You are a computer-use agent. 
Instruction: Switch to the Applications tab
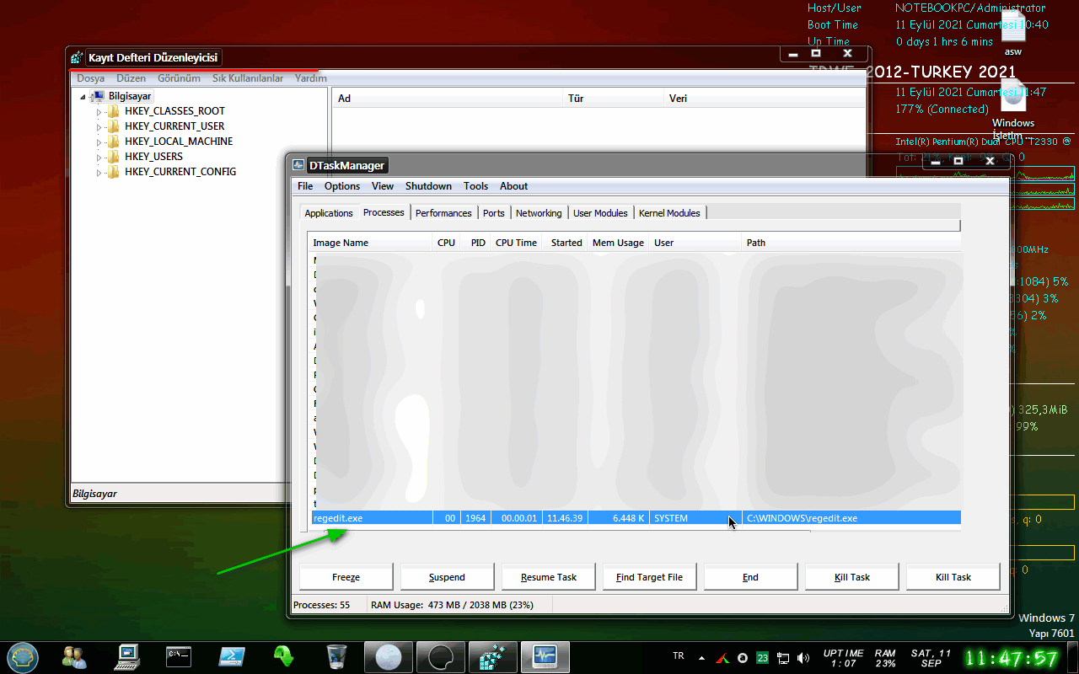[329, 213]
